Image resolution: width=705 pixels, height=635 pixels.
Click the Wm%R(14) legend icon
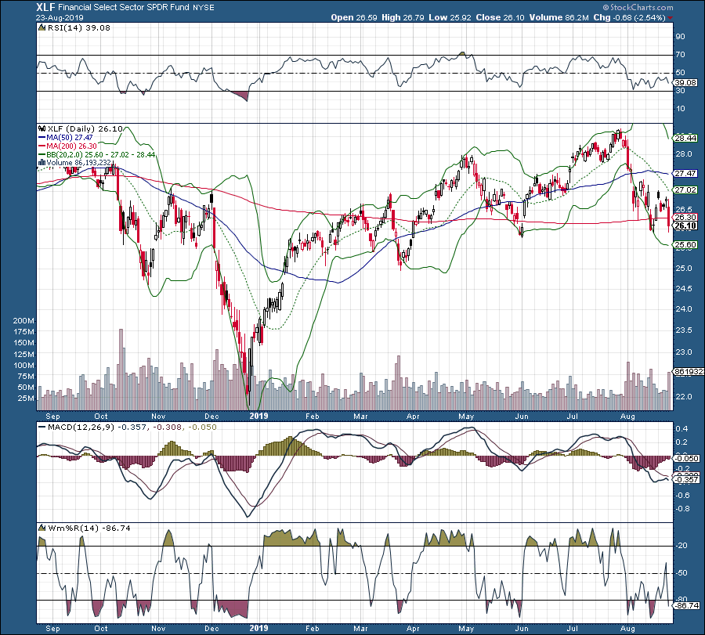(x=42, y=528)
